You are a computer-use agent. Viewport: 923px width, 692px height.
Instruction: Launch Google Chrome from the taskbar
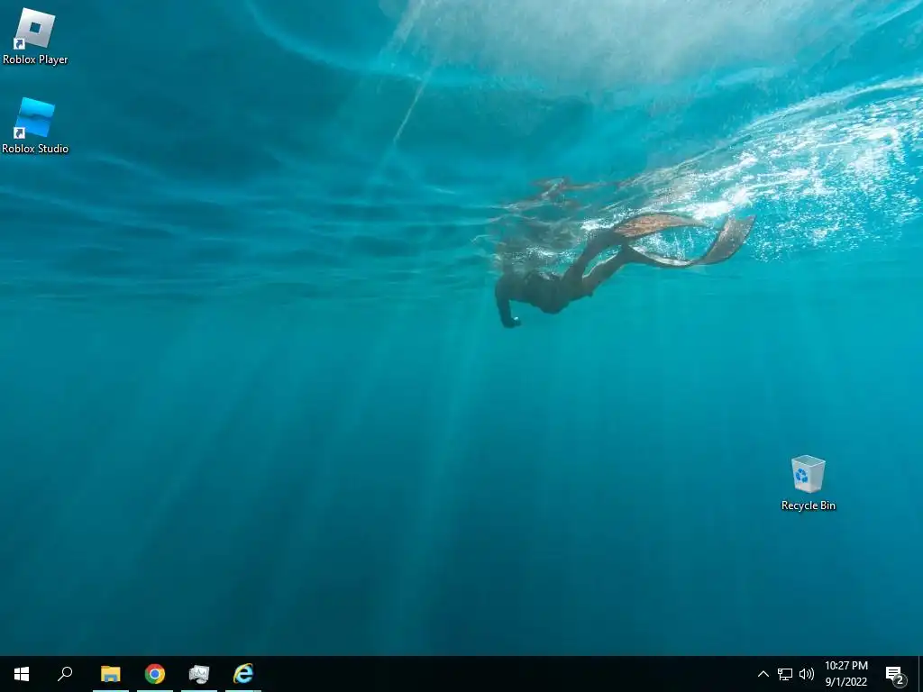point(155,674)
